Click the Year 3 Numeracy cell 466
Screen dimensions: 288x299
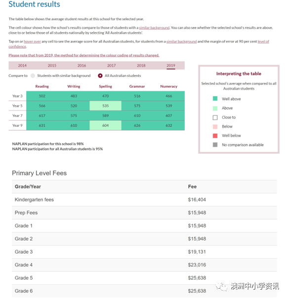[x=169, y=96]
